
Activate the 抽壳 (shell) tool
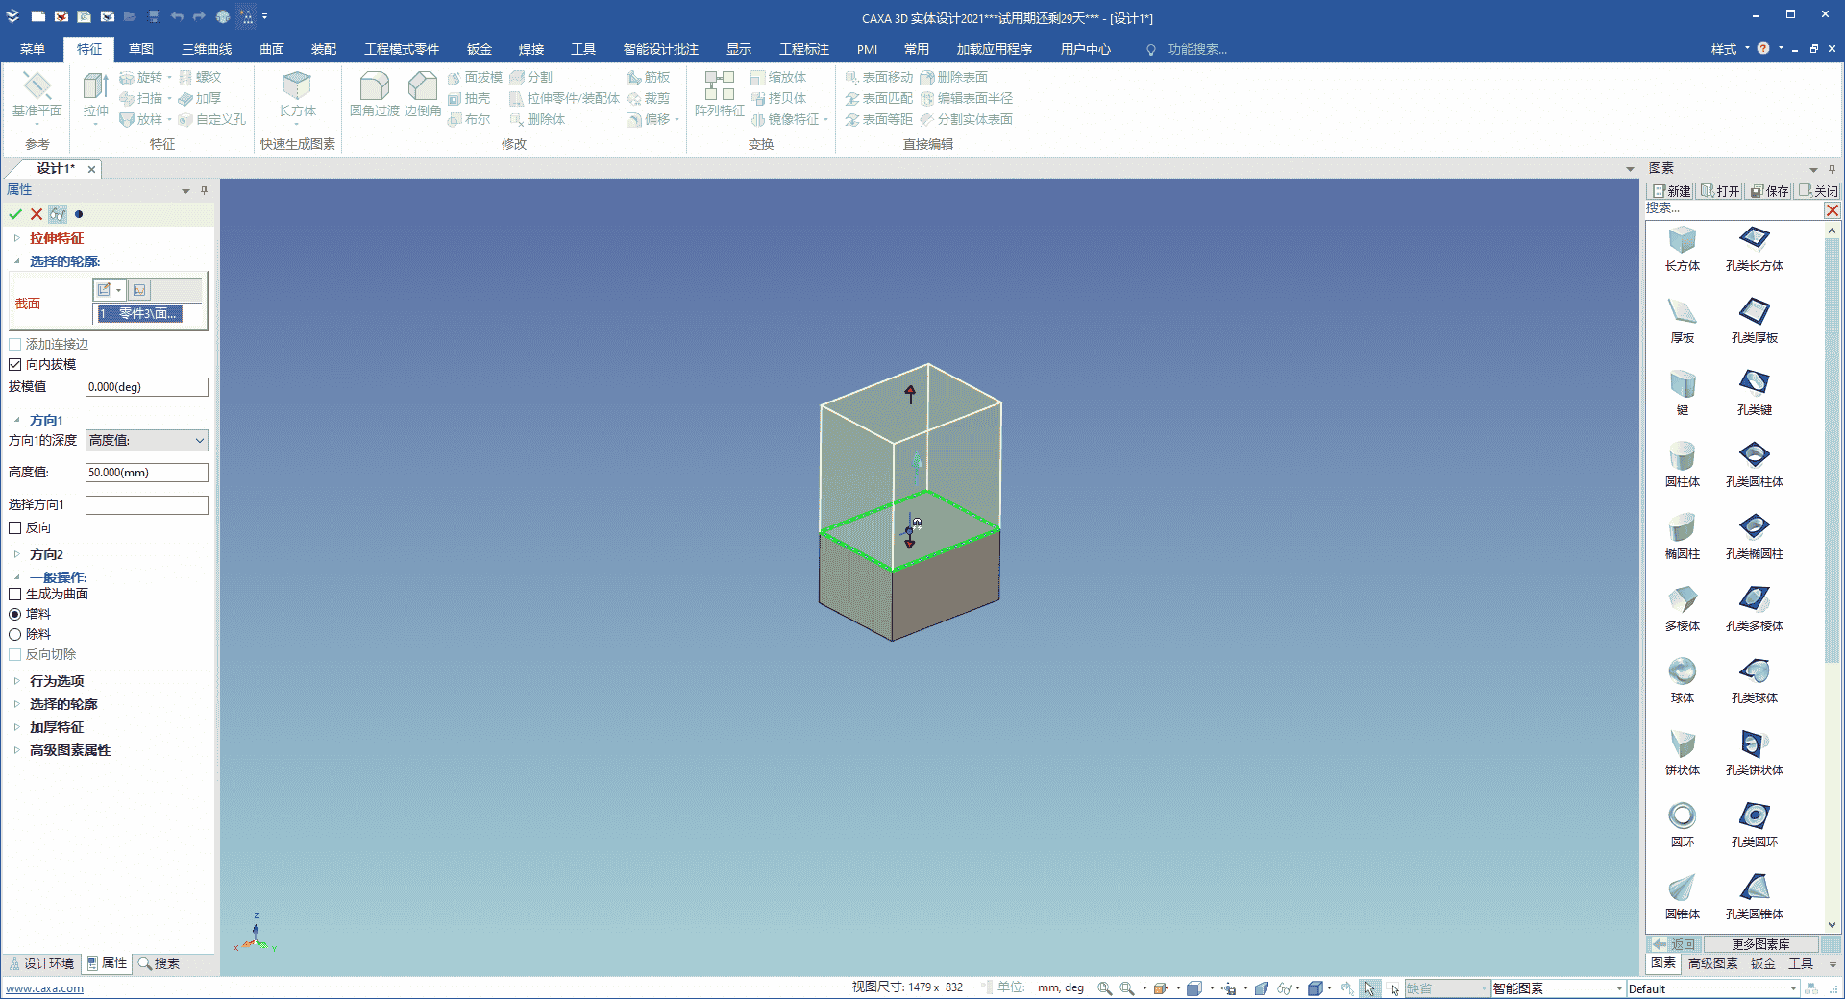[x=469, y=98]
